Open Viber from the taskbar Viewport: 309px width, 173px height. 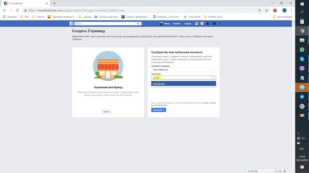[x=302, y=68]
